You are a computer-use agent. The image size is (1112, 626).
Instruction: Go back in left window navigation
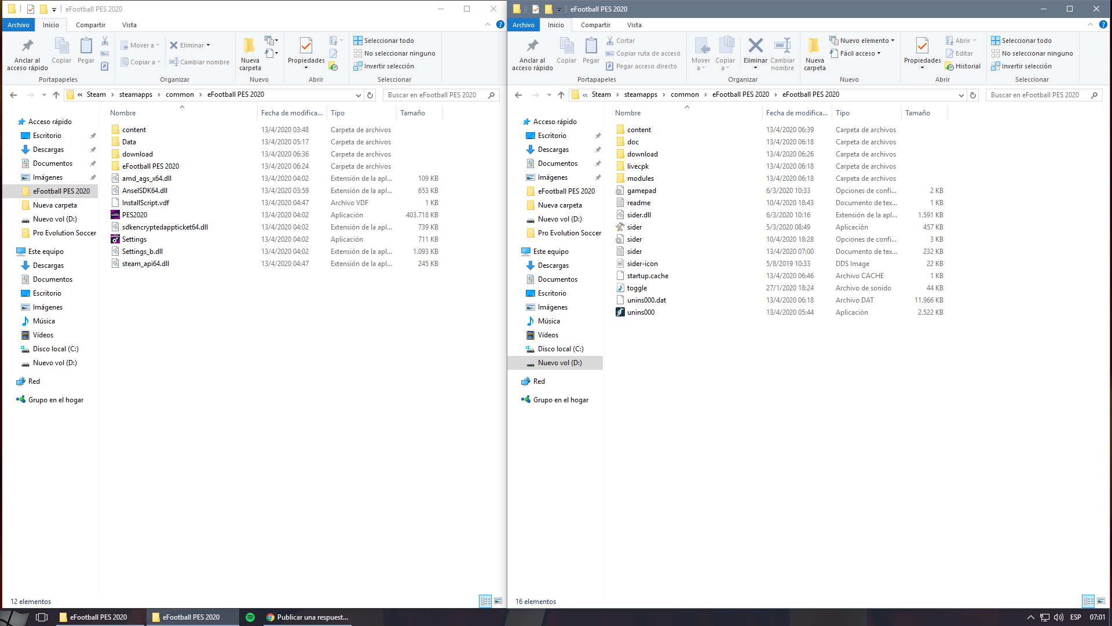point(13,95)
